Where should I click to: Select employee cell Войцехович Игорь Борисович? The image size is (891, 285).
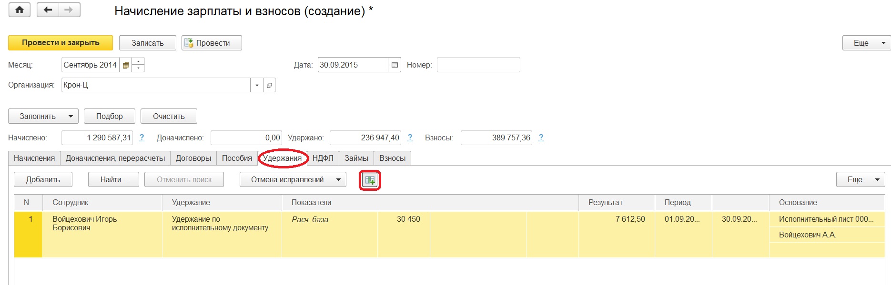[102, 235]
